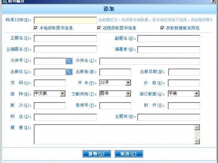The height and width of the screenshot is (163, 218).
Task: Click the 取消(C) button
Action: coord(129,154)
